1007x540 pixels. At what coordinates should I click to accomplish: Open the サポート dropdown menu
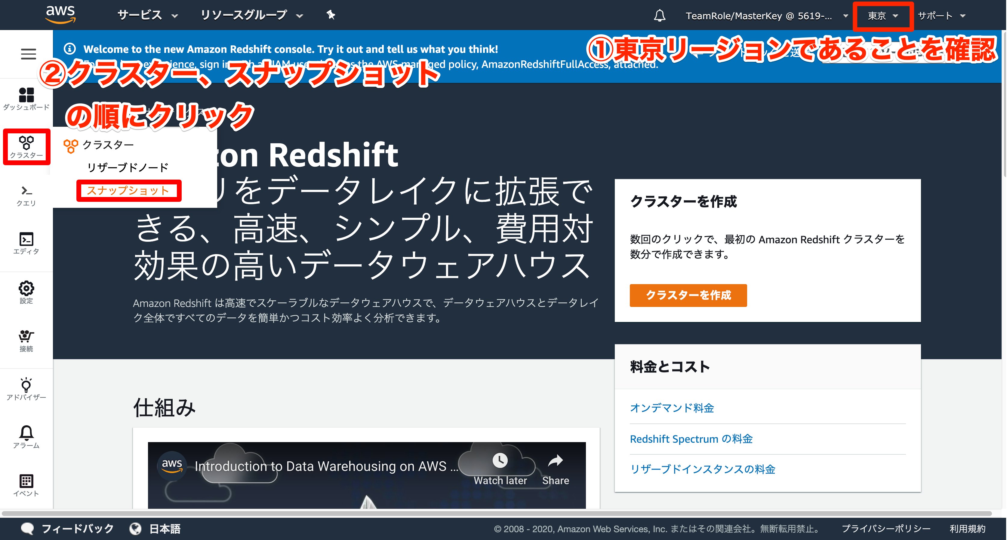click(942, 16)
